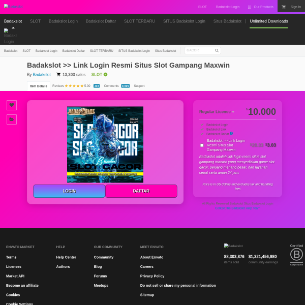305x305 pixels.
Task: Click Do not sell or share info link
Action: point(178,285)
